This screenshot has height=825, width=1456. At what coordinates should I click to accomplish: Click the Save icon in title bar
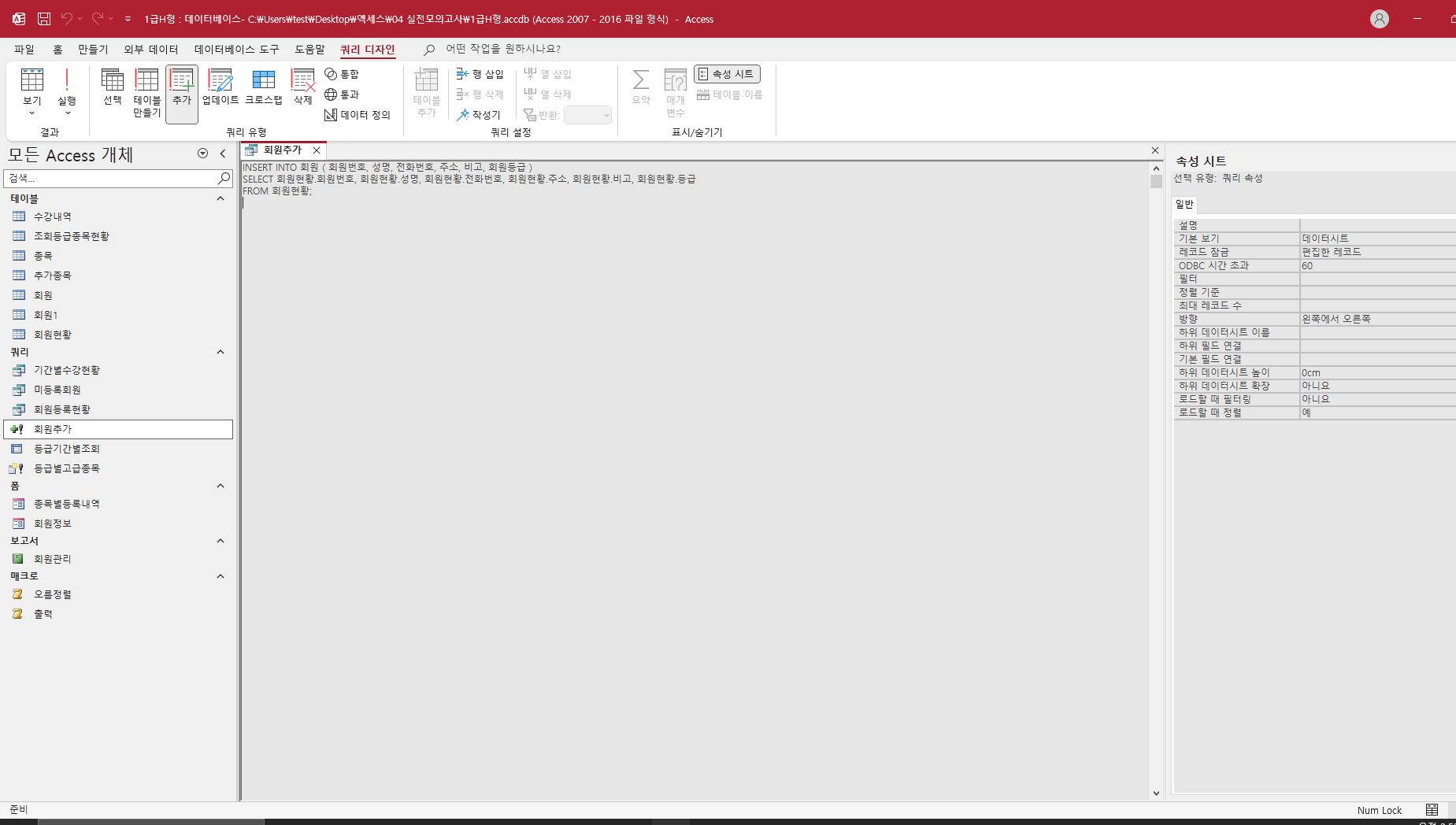click(x=44, y=19)
